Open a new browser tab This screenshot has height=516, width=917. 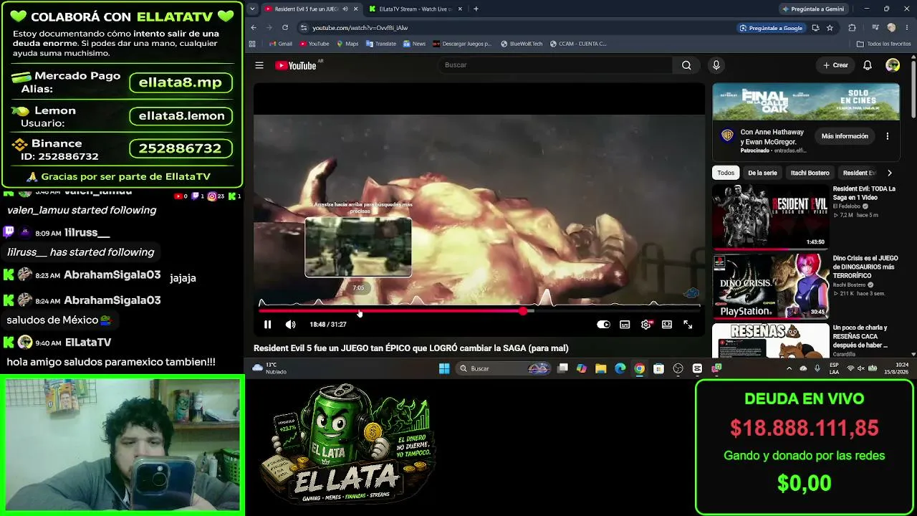476,9
